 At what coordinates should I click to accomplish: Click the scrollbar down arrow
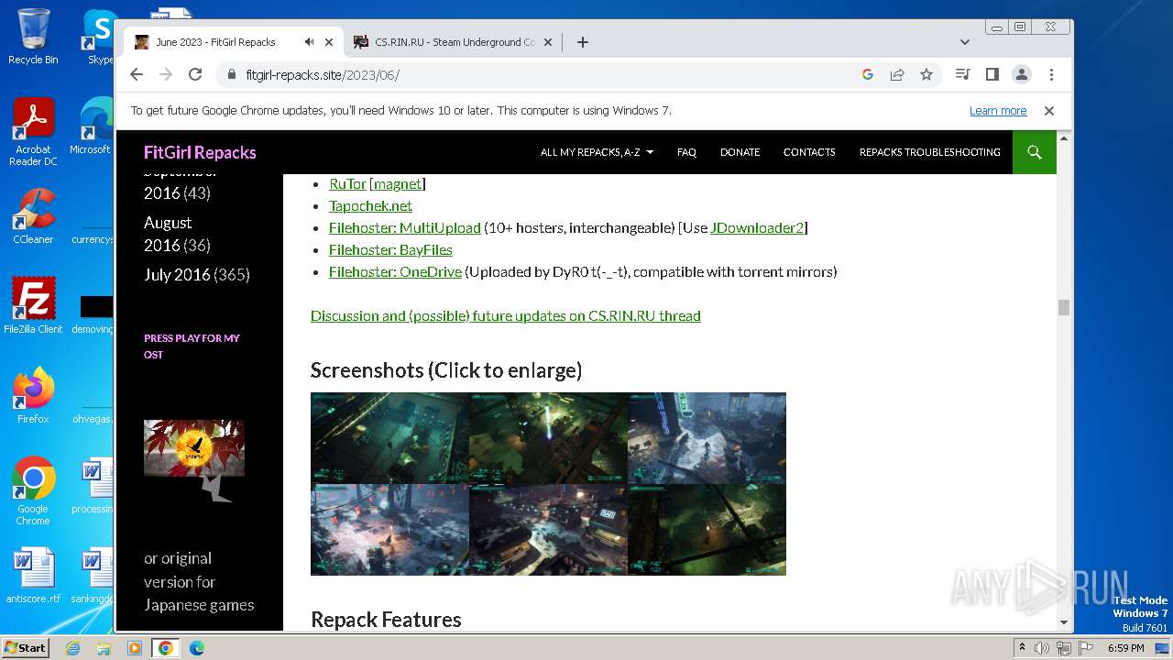tap(1064, 622)
